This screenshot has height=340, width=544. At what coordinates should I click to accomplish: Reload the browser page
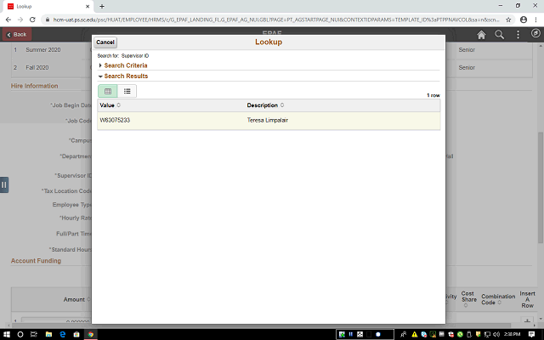coord(32,20)
